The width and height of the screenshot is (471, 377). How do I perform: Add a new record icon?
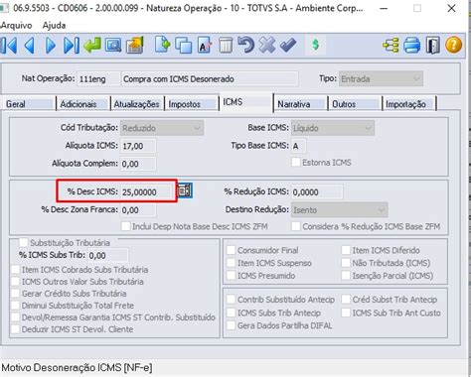pos(162,46)
